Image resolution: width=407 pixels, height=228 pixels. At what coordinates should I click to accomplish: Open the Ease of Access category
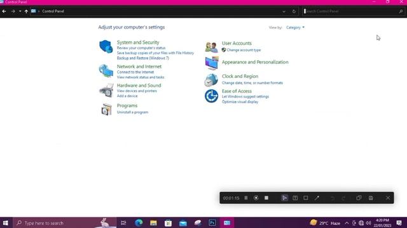point(237,91)
